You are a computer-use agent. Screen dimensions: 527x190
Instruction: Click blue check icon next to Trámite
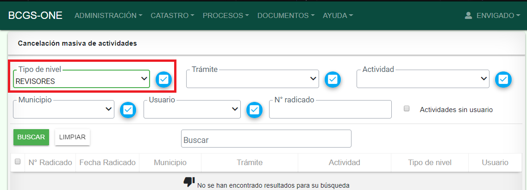pyautogui.click(x=332, y=80)
